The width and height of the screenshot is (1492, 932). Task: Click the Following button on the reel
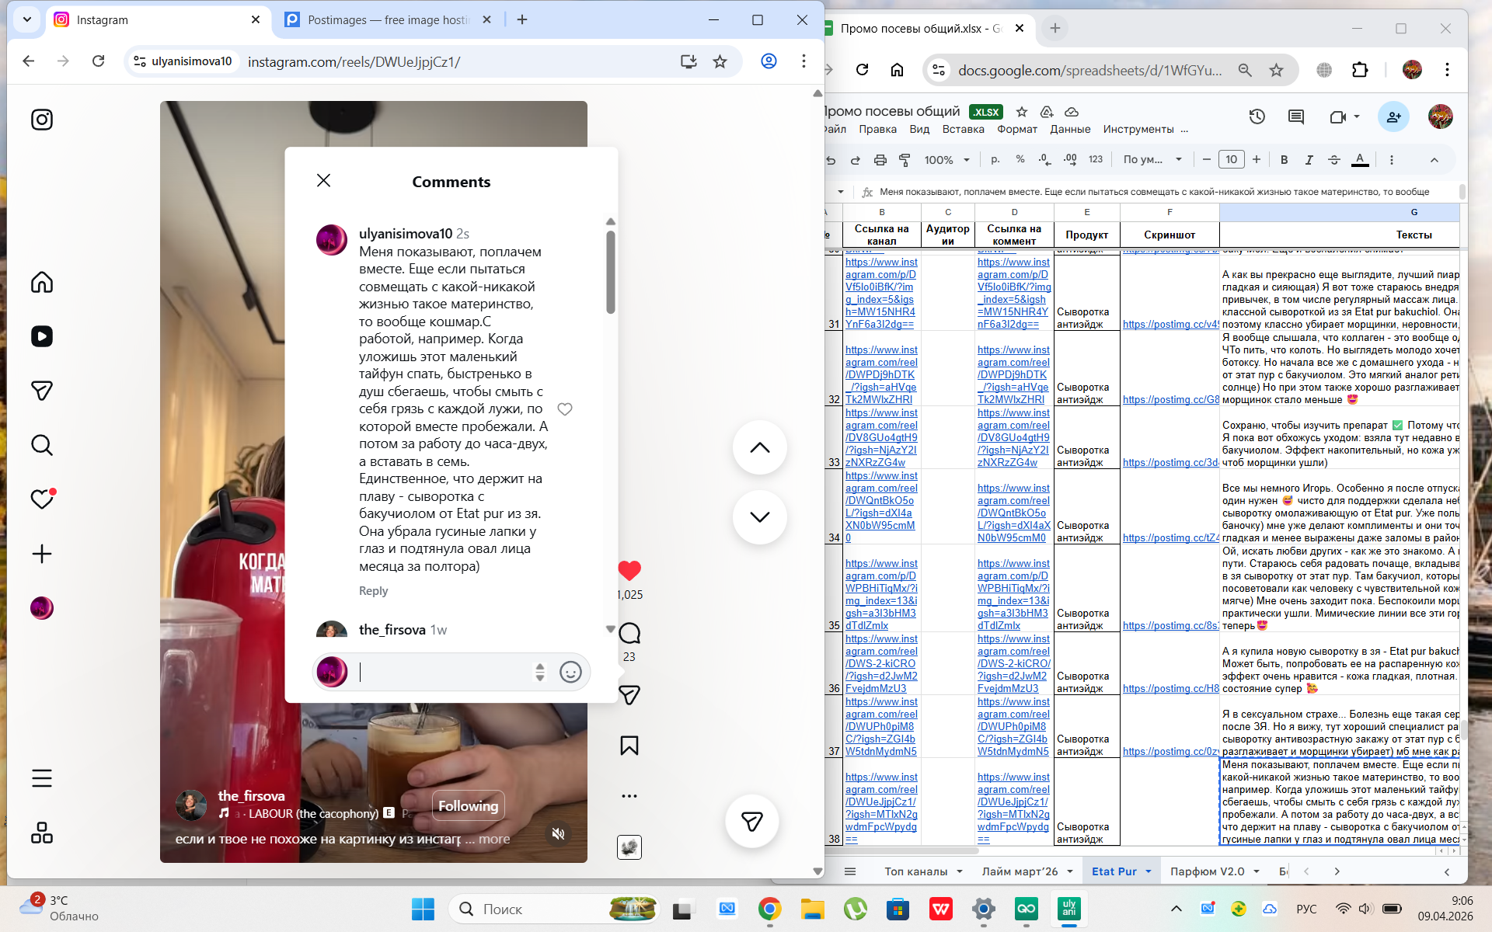[x=468, y=806]
